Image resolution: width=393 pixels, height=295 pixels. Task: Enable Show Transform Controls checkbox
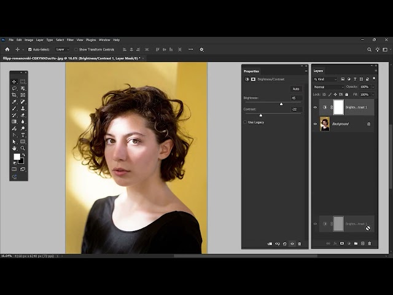click(x=76, y=49)
